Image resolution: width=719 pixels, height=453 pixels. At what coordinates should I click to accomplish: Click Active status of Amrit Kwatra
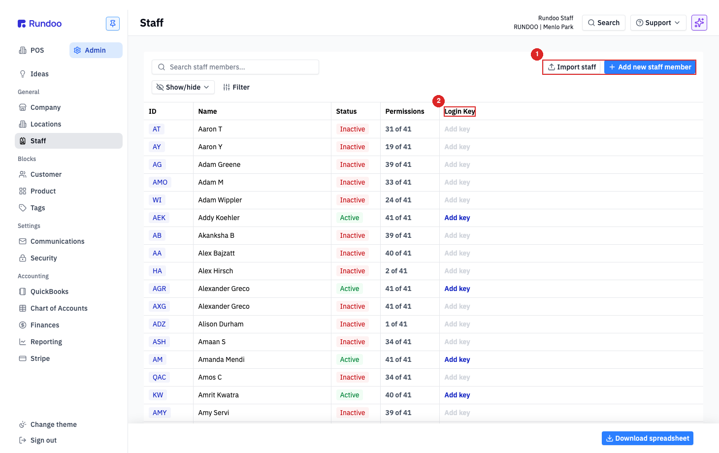[350, 395]
